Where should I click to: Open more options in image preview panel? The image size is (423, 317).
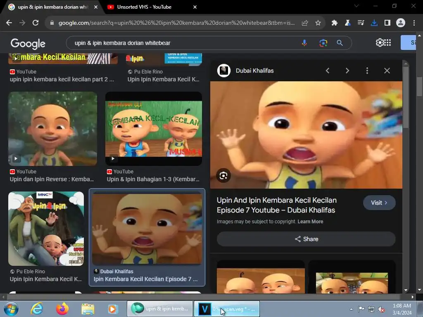(x=367, y=71)
